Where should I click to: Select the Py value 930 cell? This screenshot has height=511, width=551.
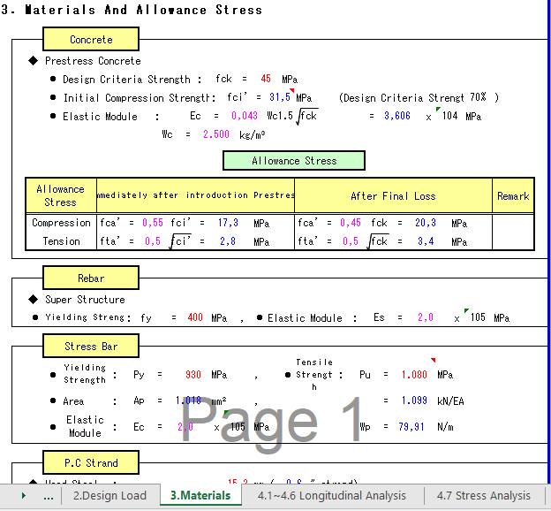tap(193, 375)
